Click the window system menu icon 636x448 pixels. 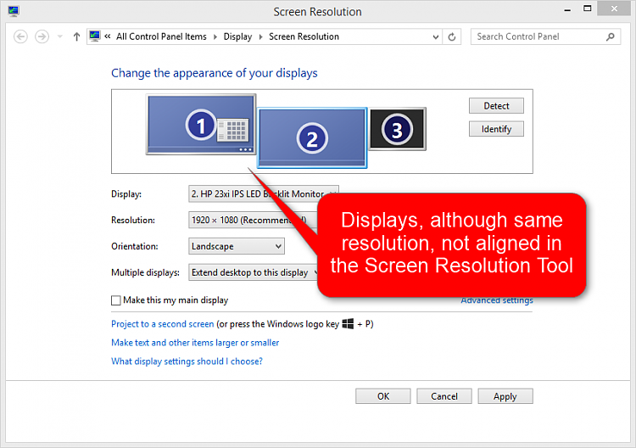[14, 11]
